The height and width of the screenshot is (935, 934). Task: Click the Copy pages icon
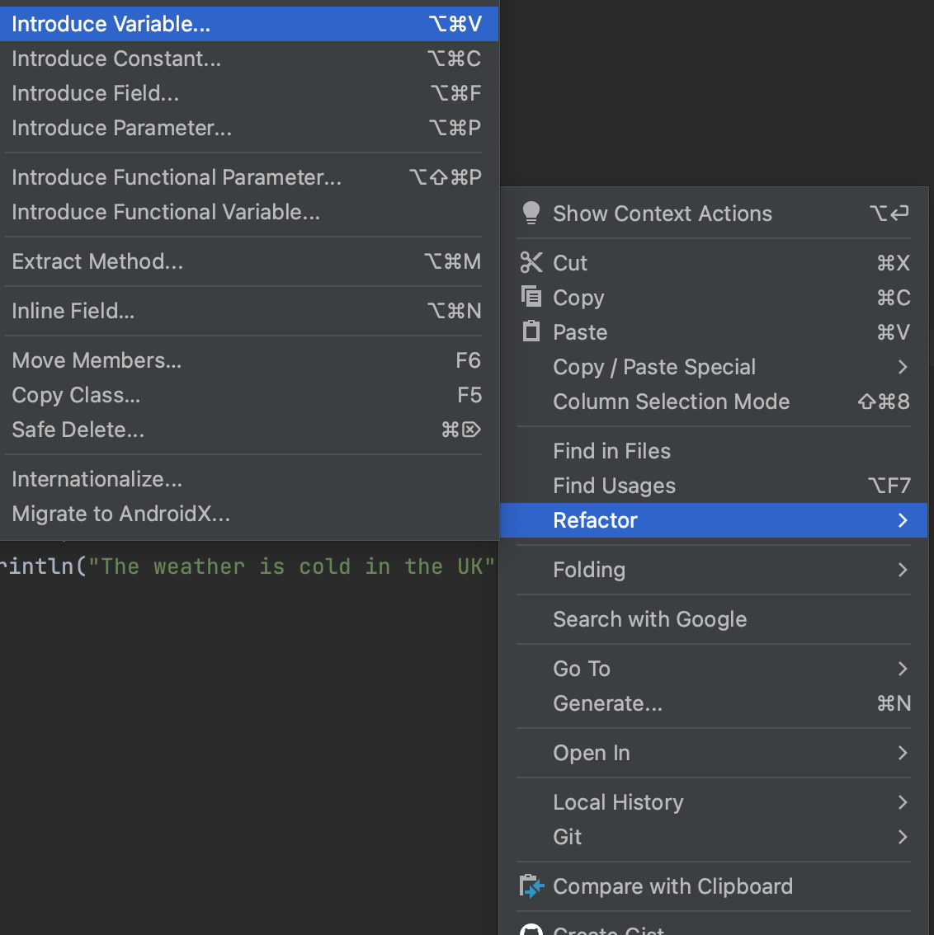click(531, 297)
